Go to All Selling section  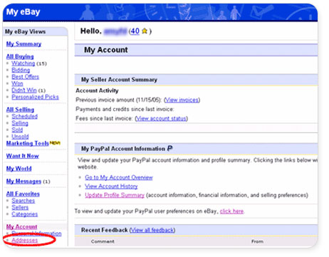(20, 110)
